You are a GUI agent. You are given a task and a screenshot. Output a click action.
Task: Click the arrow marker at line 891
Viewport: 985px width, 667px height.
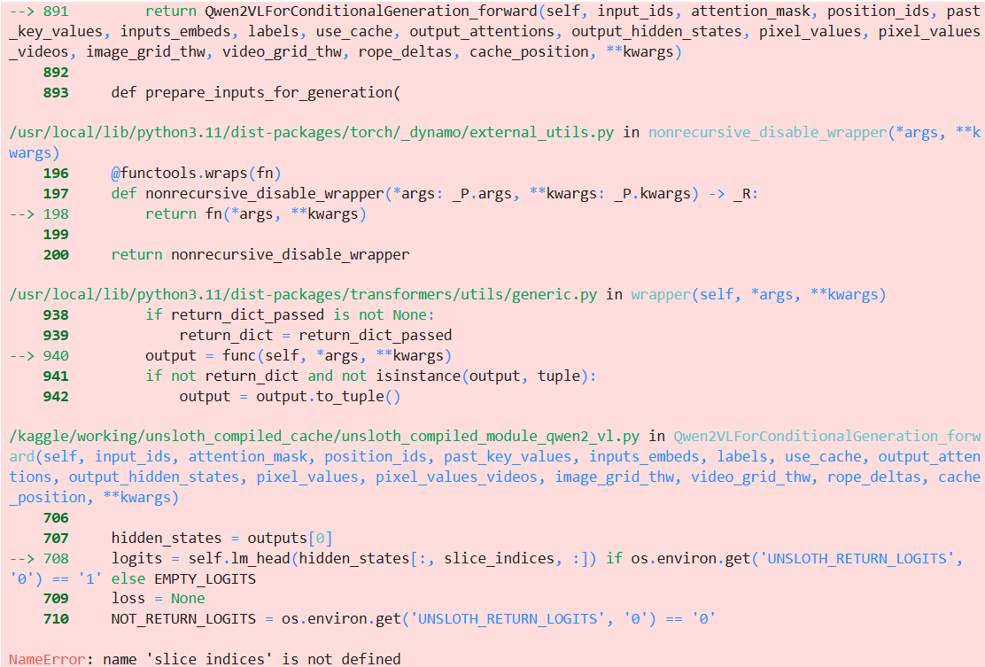(x=23, y=12)
